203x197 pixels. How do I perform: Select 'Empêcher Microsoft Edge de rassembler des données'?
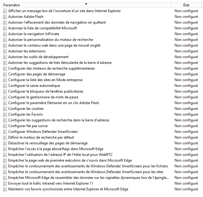pyautogui.click(x=88, y=178)
